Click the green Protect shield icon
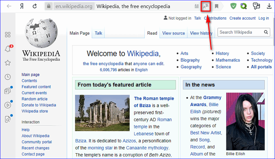275x159 pixels. click(234, 6)
